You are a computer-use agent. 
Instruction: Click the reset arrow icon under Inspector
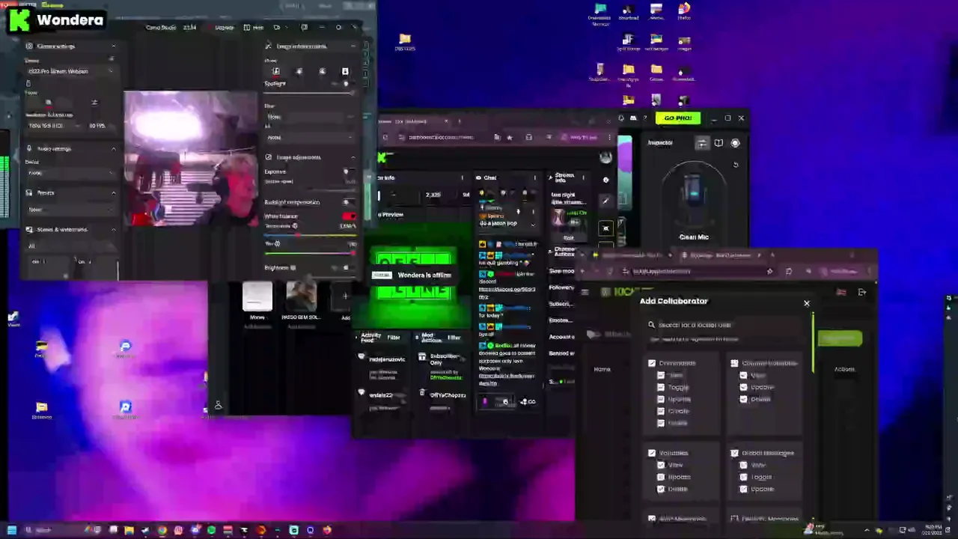tap(736, 165)
